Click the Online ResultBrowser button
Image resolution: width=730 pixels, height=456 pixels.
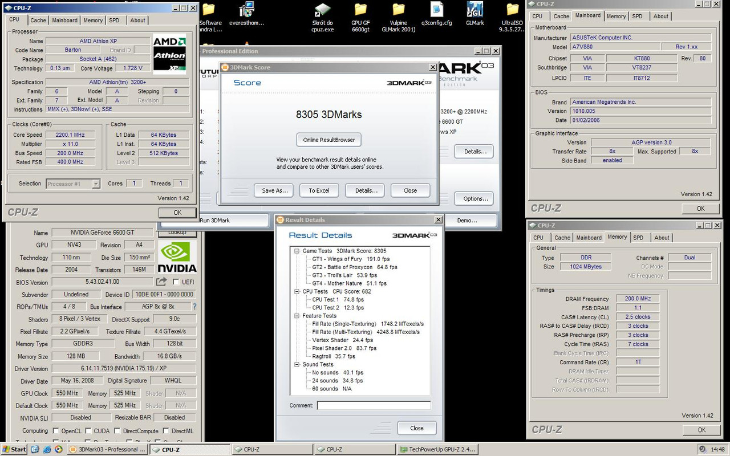coord(328,140)
